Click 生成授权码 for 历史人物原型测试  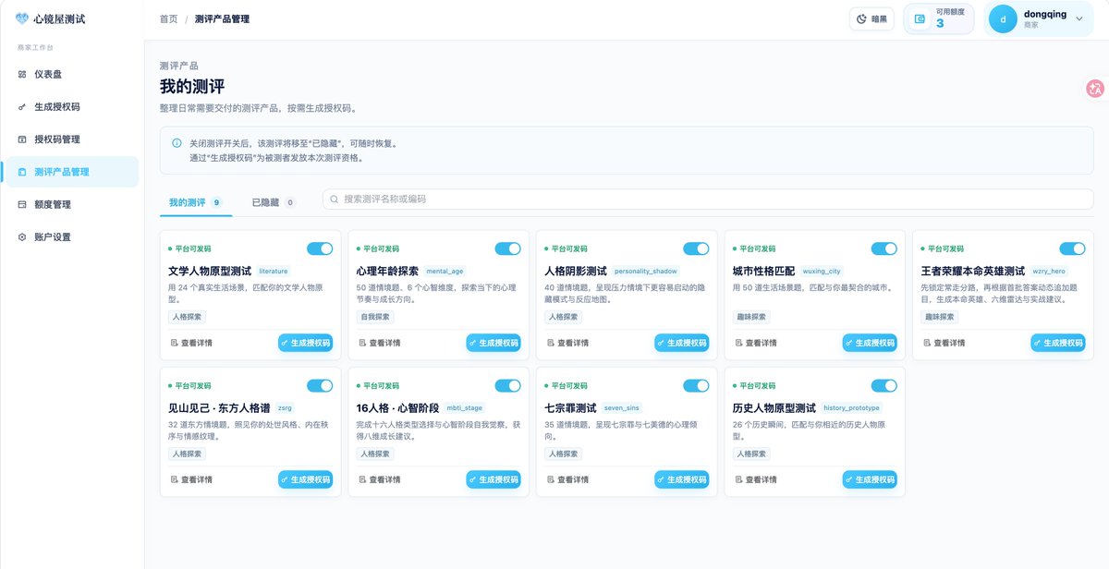[870, 479]
